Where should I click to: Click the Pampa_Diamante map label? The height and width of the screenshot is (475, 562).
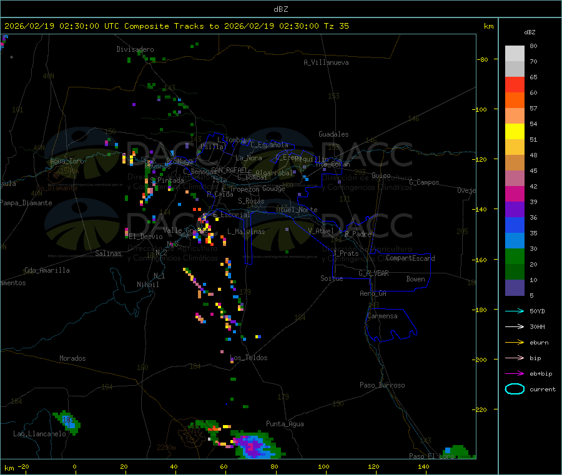coord(26,203)
